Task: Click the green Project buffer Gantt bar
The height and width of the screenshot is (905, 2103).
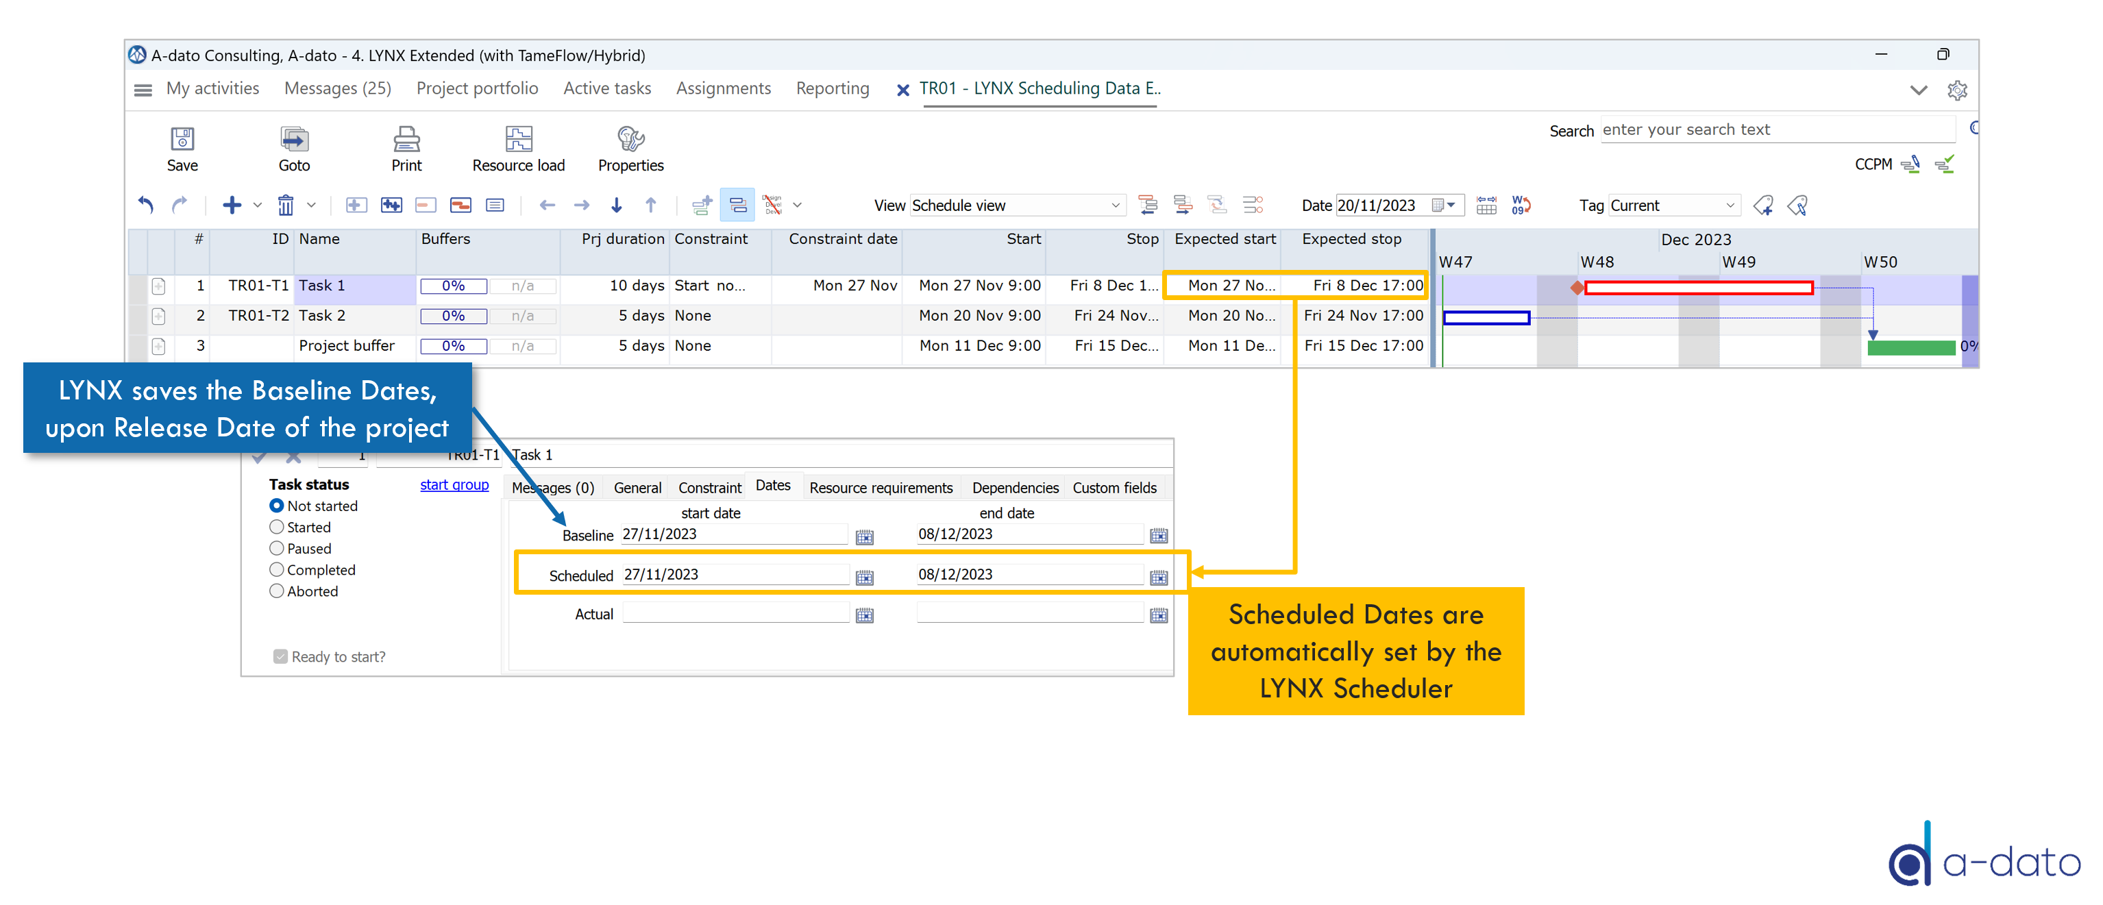Action: [x=1911, y=347]
